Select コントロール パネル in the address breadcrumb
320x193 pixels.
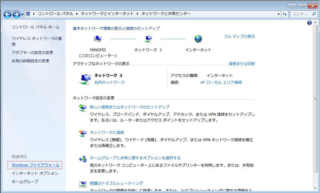pos(55,14)
